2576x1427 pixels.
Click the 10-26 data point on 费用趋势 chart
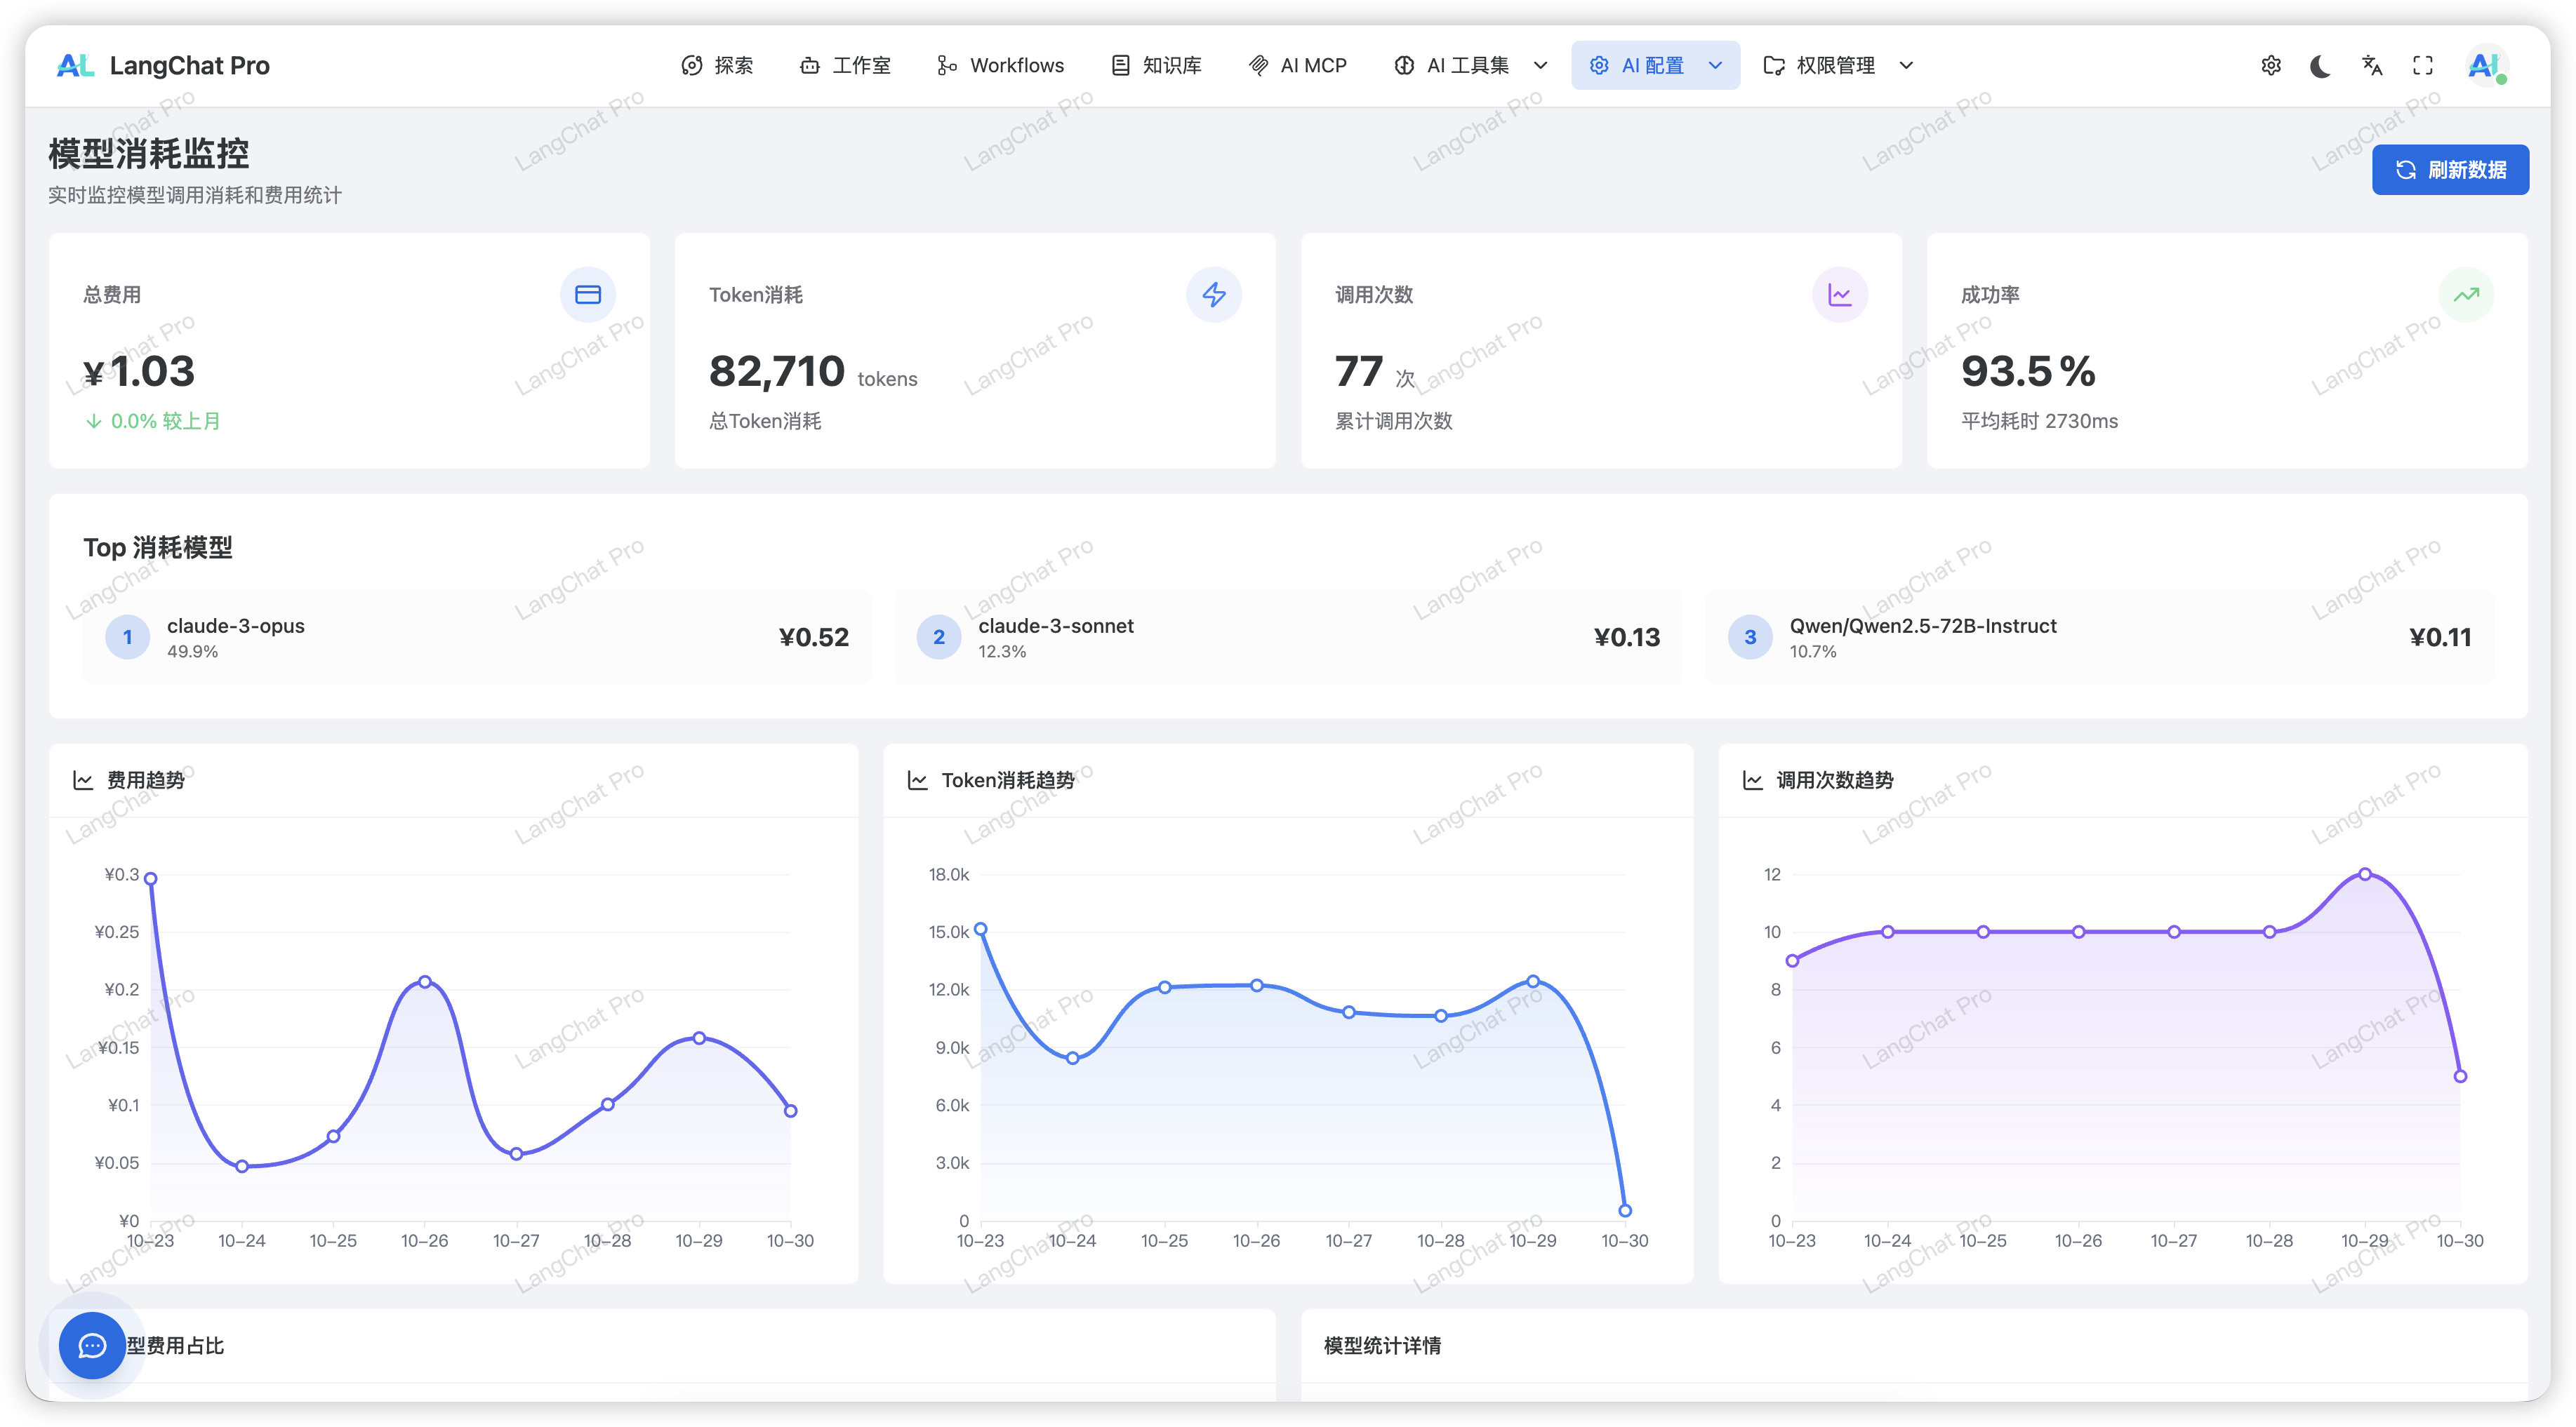(425, 982)
